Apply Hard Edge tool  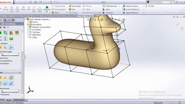(x=34, y=9)
